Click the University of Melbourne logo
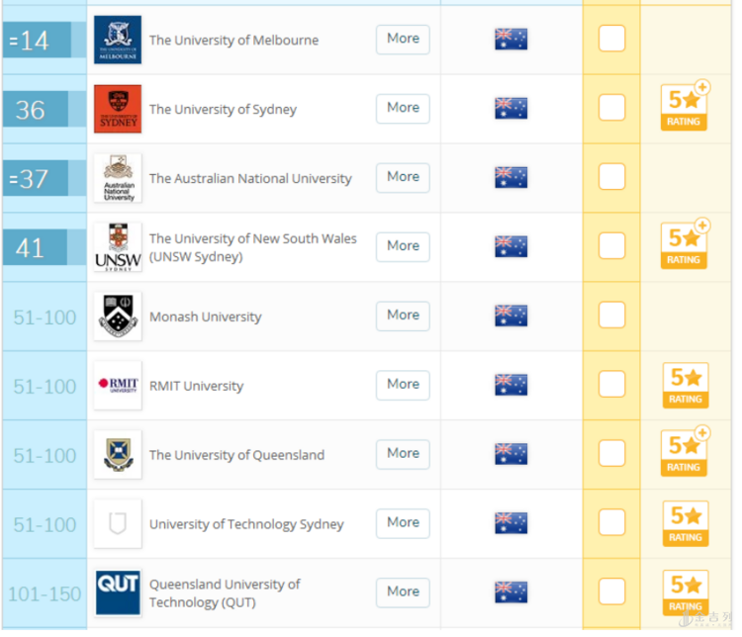The width and height of the screenshot is (742, 637). click(x=118, y=40)
